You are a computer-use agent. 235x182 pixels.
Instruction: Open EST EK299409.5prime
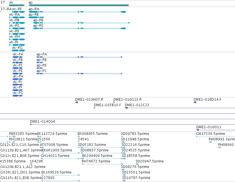pyautogui.click(x=97, y=156)
